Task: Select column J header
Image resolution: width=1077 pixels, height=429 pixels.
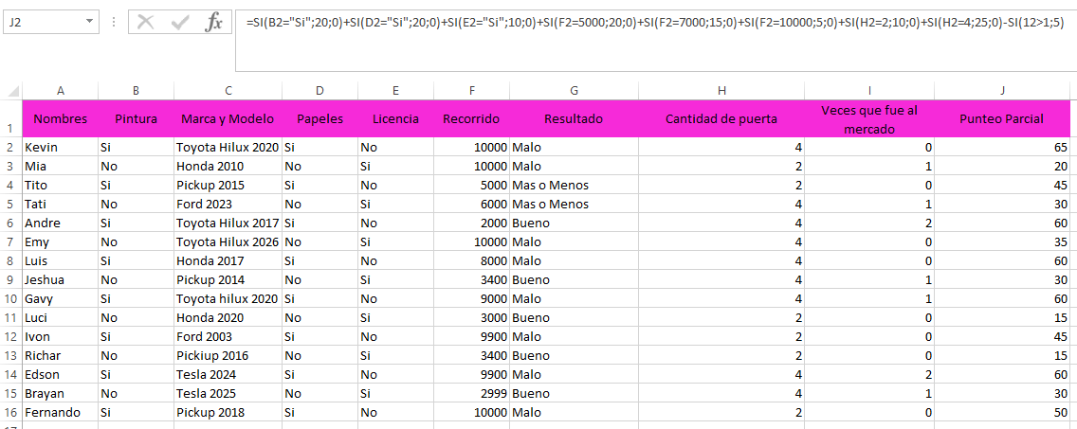Action: tap(1002, 91)
